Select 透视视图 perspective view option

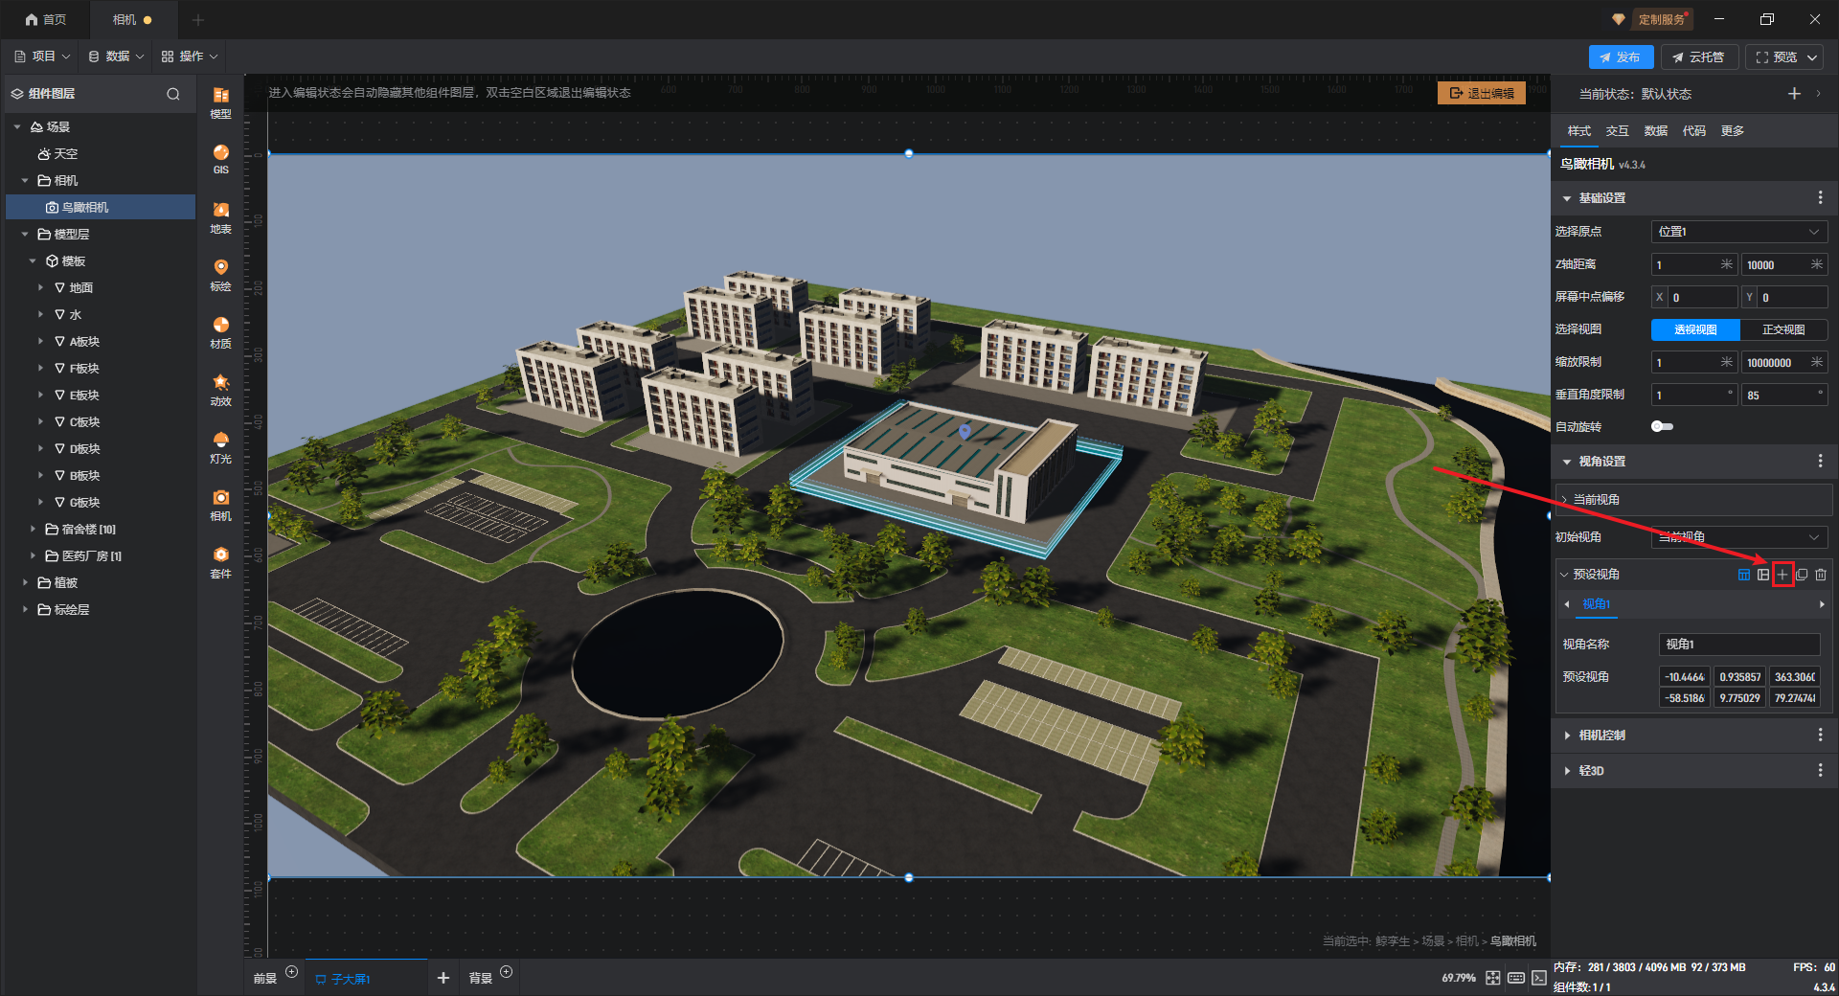(x=1695, y=329)
